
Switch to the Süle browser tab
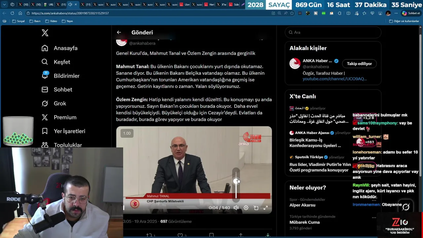click(234, 4)
